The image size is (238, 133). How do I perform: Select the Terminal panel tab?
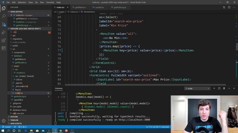click(x=59, y=89)
